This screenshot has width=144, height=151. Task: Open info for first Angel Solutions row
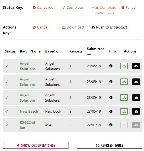pyautogui.click(x=111, y=66)
